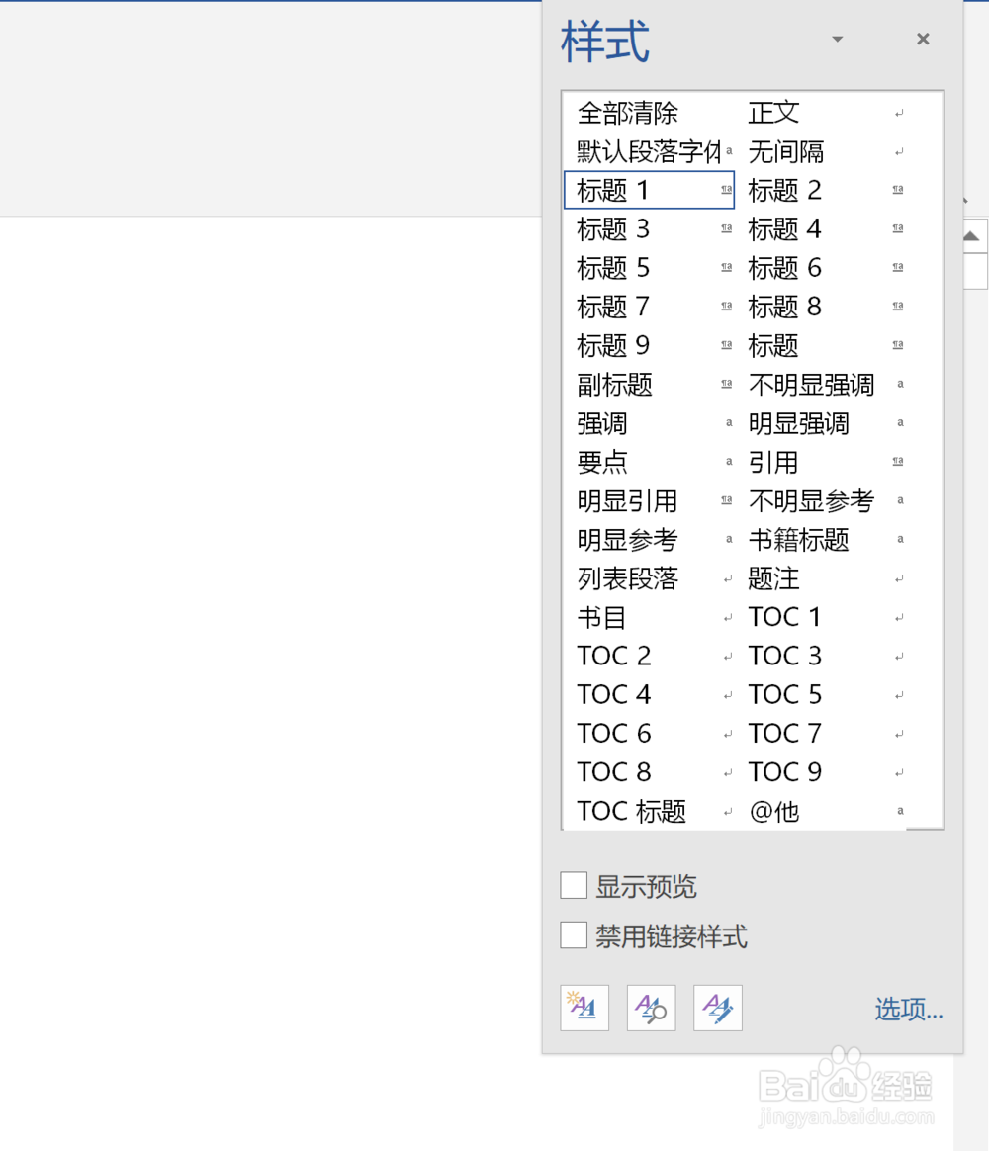Open Manage Styles via the 管理样式 icon

718,1008
